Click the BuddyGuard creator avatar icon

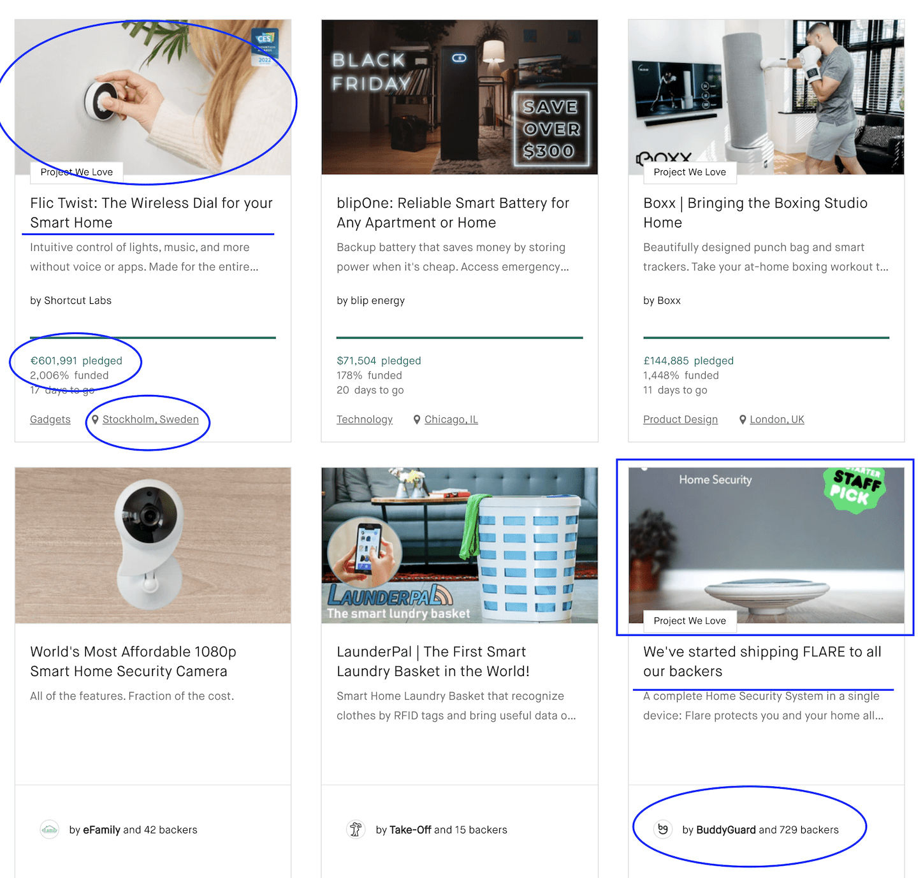[x=663, y=830]
